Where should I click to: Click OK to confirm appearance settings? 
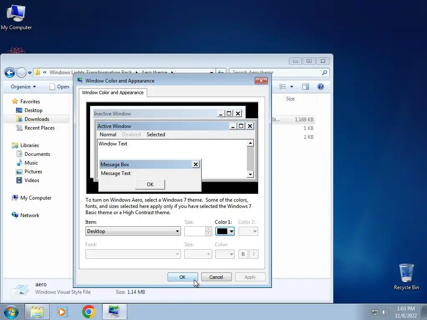tap(183, 277)
